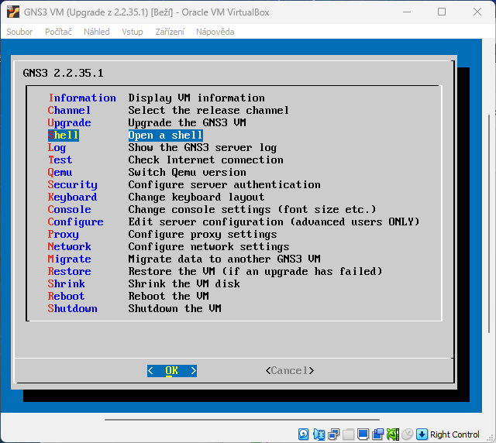This screenshot has height=443, width=496.
Task: Click 'Open a shell' description text
Action: [x=165, y=135]
